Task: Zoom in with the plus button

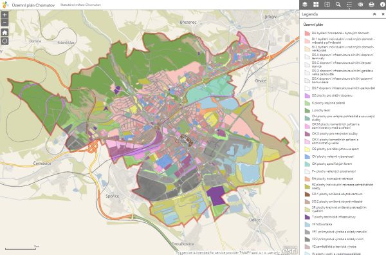Action: pos(5,15)
